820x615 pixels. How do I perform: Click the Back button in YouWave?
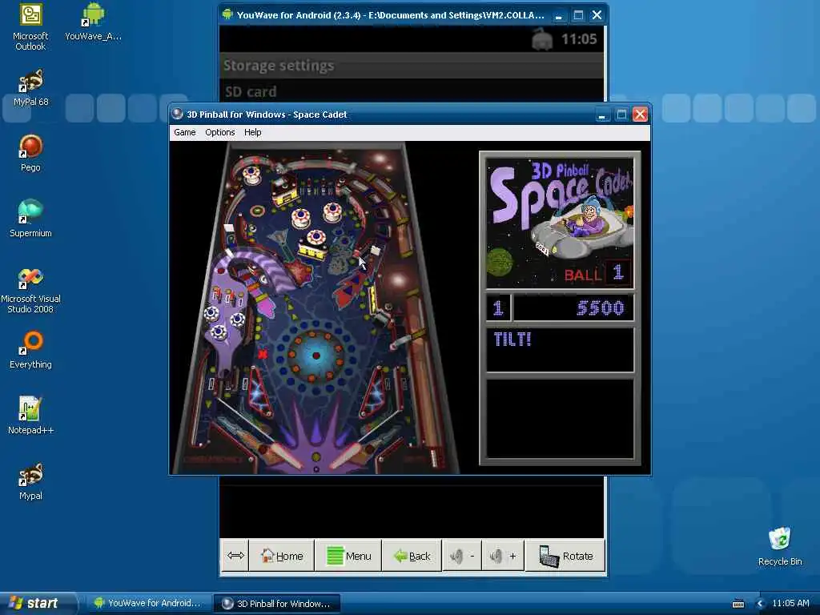[x=412, y=556]
